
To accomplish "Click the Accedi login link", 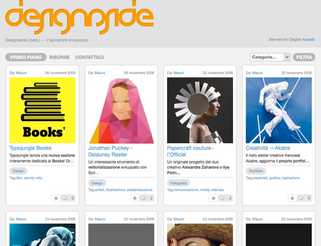I will pos(308,39).
